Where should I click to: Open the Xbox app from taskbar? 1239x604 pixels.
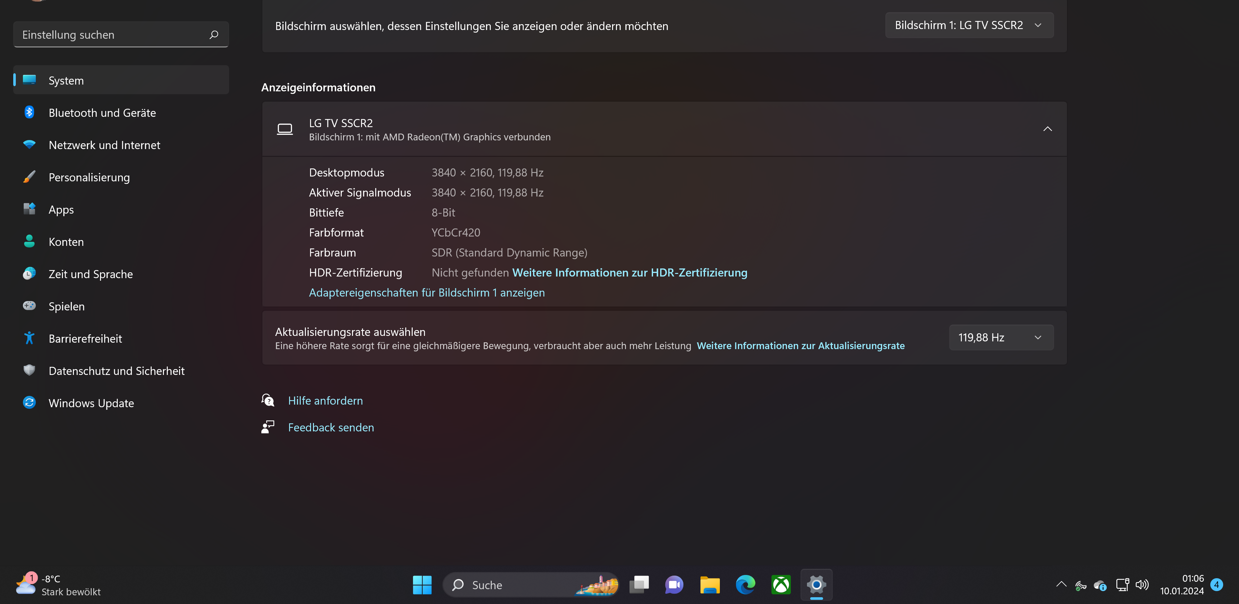coord(781,585)
